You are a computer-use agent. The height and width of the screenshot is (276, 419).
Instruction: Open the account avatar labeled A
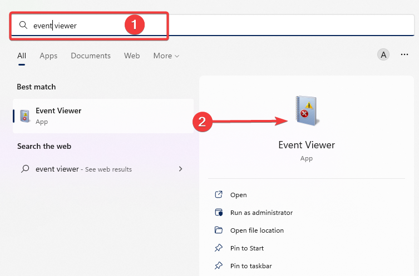click(383, 54)
